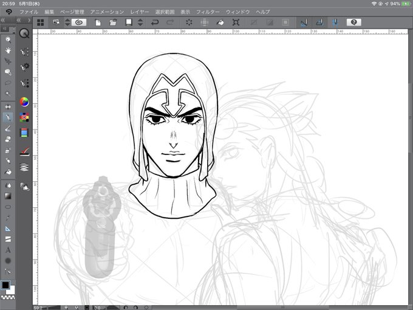413x310 pixels.
Task: Select the Pen tool in tool palette
Action: pos(8,117)
